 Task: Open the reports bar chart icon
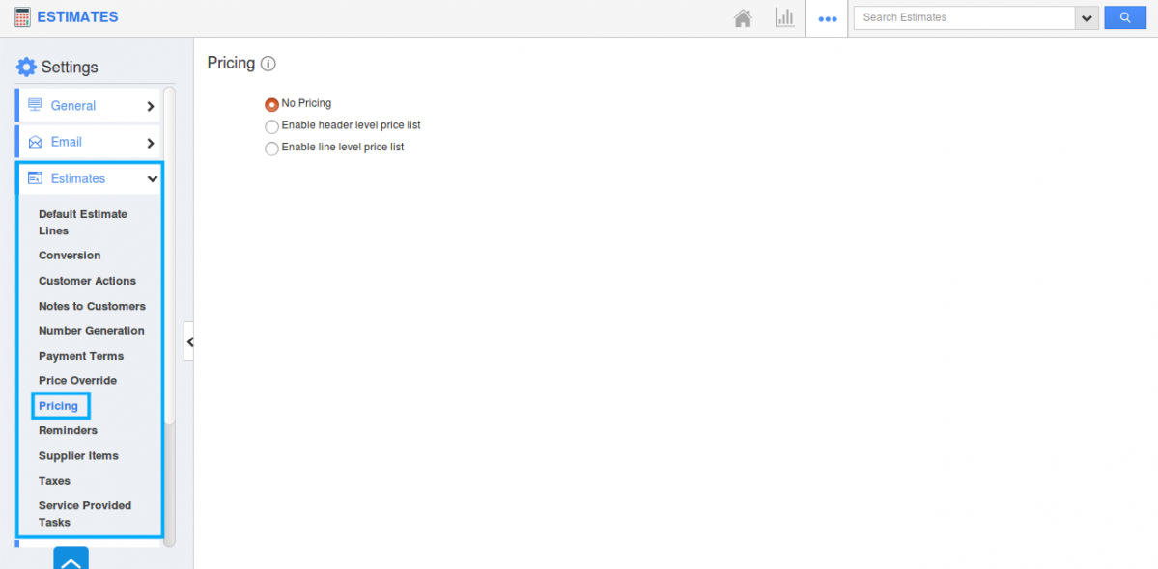point(784,17)
